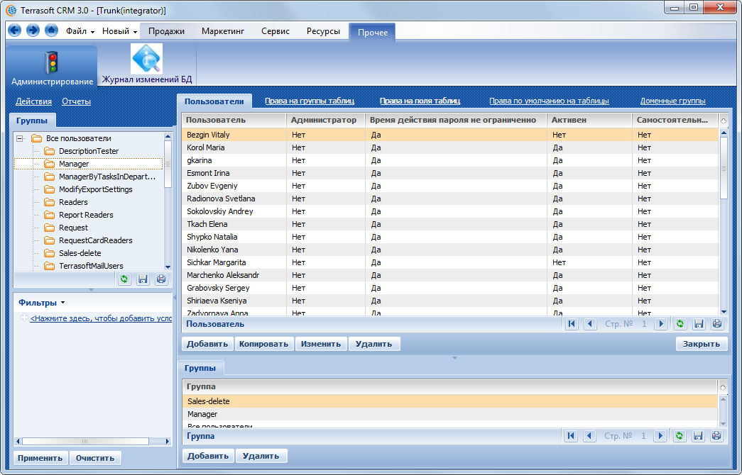Refresh the Пользователь grid

point(680,324)
